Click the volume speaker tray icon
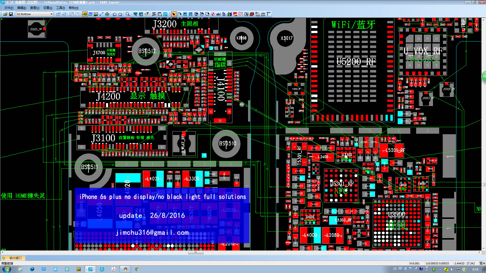Screen dimensions: 486x273 [x=452, y=269]
